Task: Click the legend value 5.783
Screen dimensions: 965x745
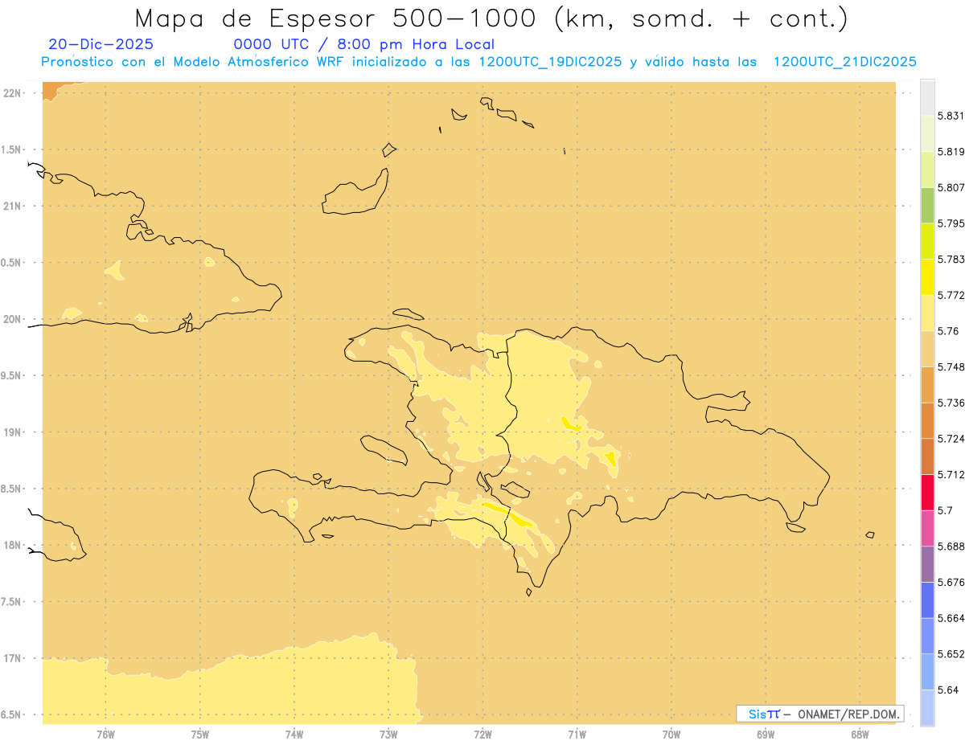Action: (951, 259)
